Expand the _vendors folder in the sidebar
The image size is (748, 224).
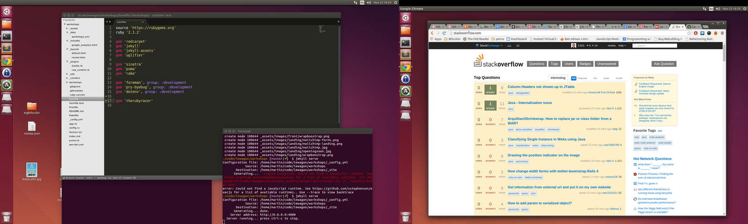(x=67, y=78)
